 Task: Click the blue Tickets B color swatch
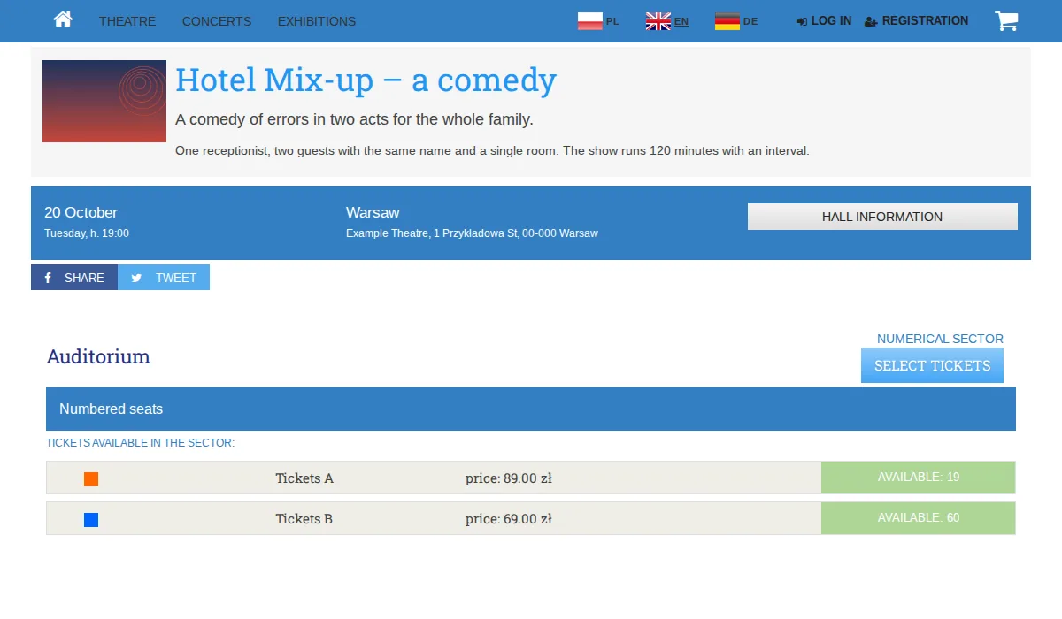[x=91, y=520]
